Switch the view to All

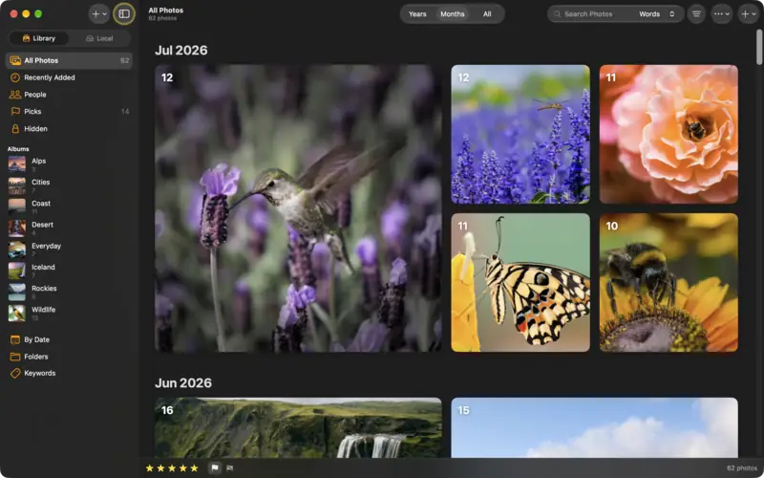click(x=487, y=14)
